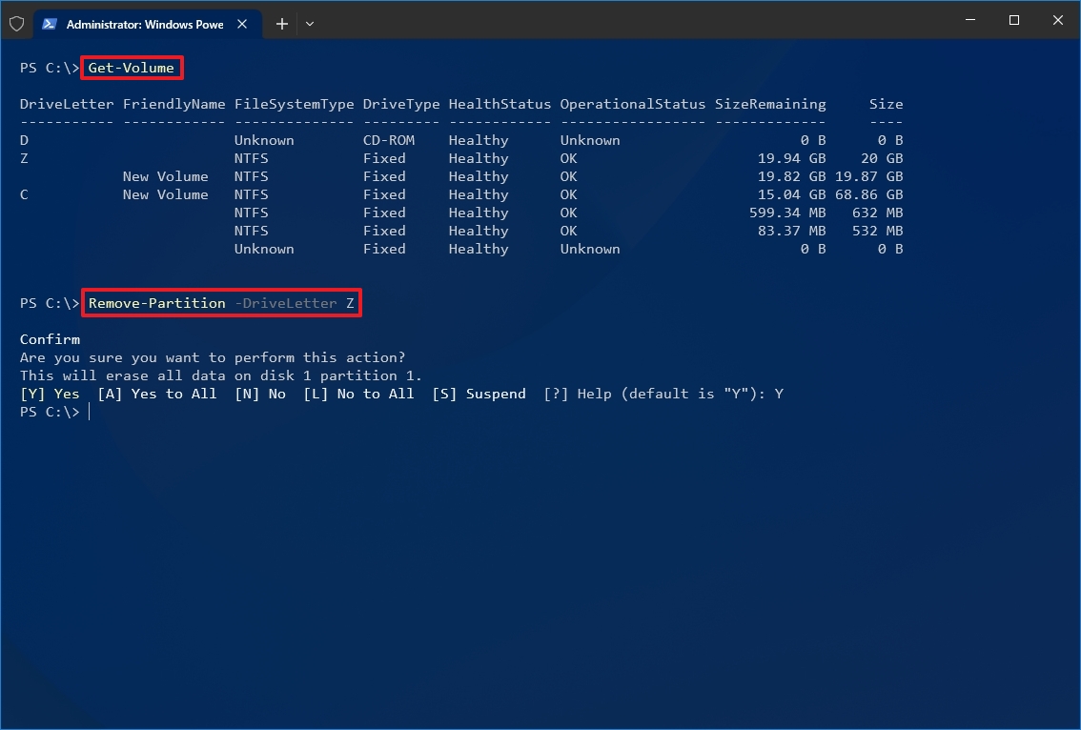Viewport: 1081px width, 730px height.
Task: Select the Get-Volume highlighted command
Action: pos(131,67)
